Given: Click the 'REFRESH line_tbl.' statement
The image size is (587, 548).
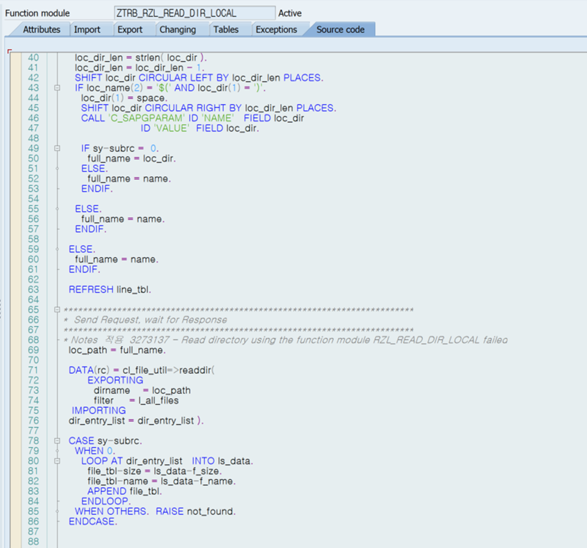Looking at the screenshot, I should [x=110, y=289].
